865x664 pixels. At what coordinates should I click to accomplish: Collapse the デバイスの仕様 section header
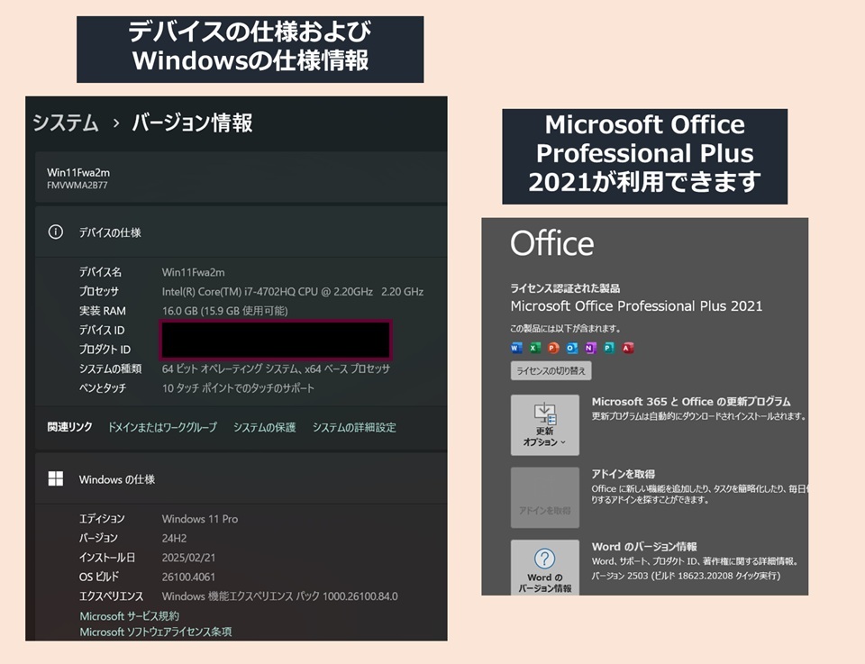click(x=241, y=232)
